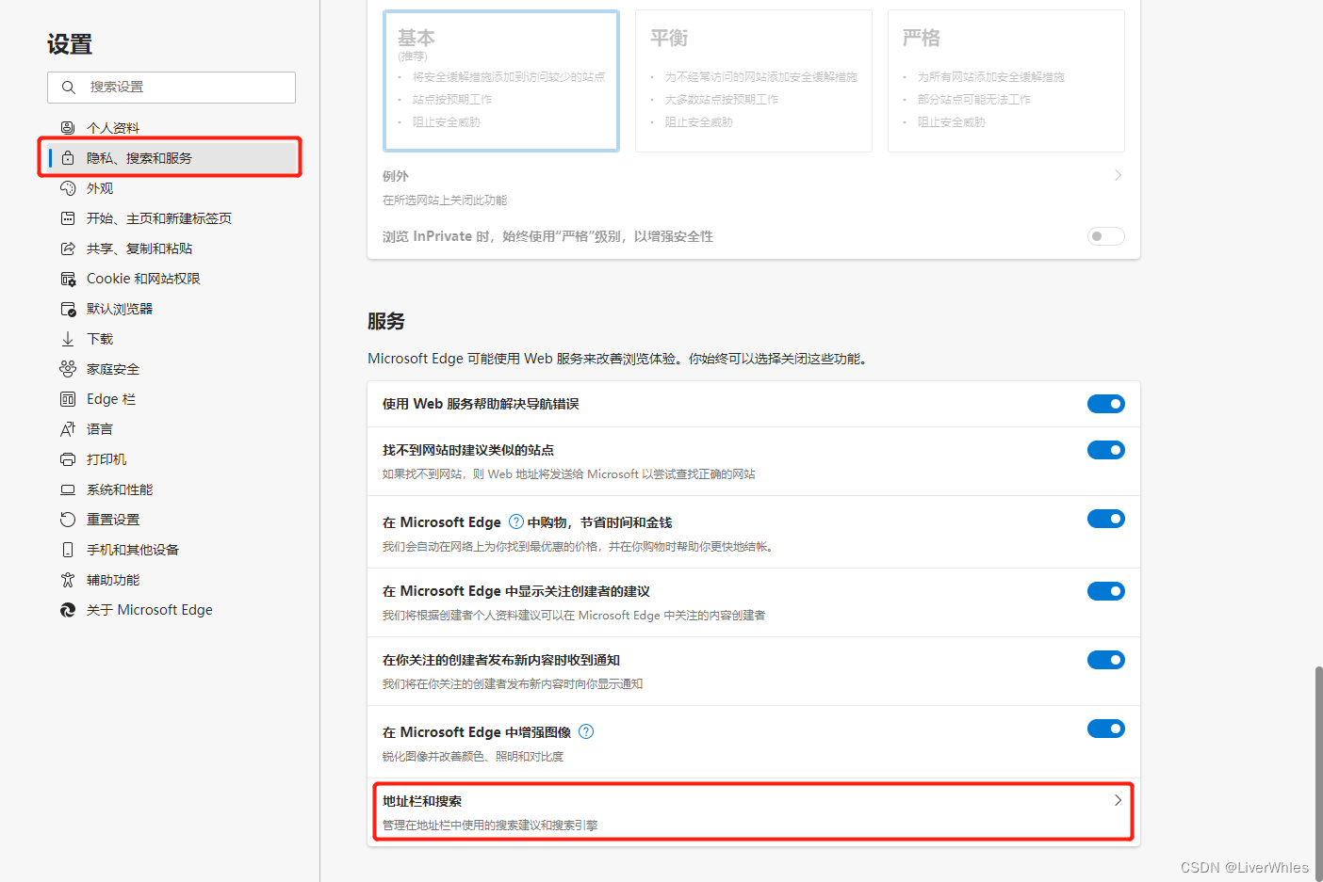Image resolution: width=1323 pixels, height=882 pixels.
Task: Click the phone icon for 手机和其他设备
Action: (x=68, y=550)
